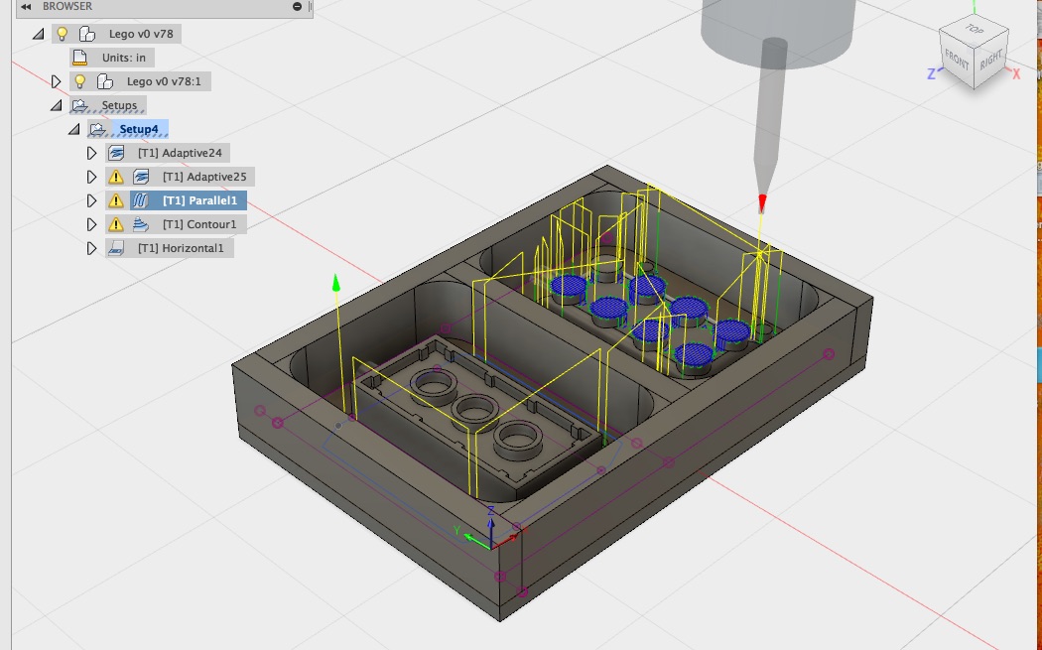Click the Adaptive25 warning triangle icon
Image resolution: width=1042 pixels, height=650 pixels.
[x=116, y=177]
